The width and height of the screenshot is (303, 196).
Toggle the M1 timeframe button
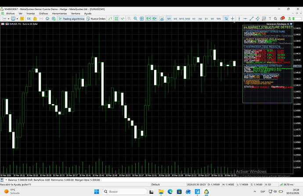pos(169,19)
